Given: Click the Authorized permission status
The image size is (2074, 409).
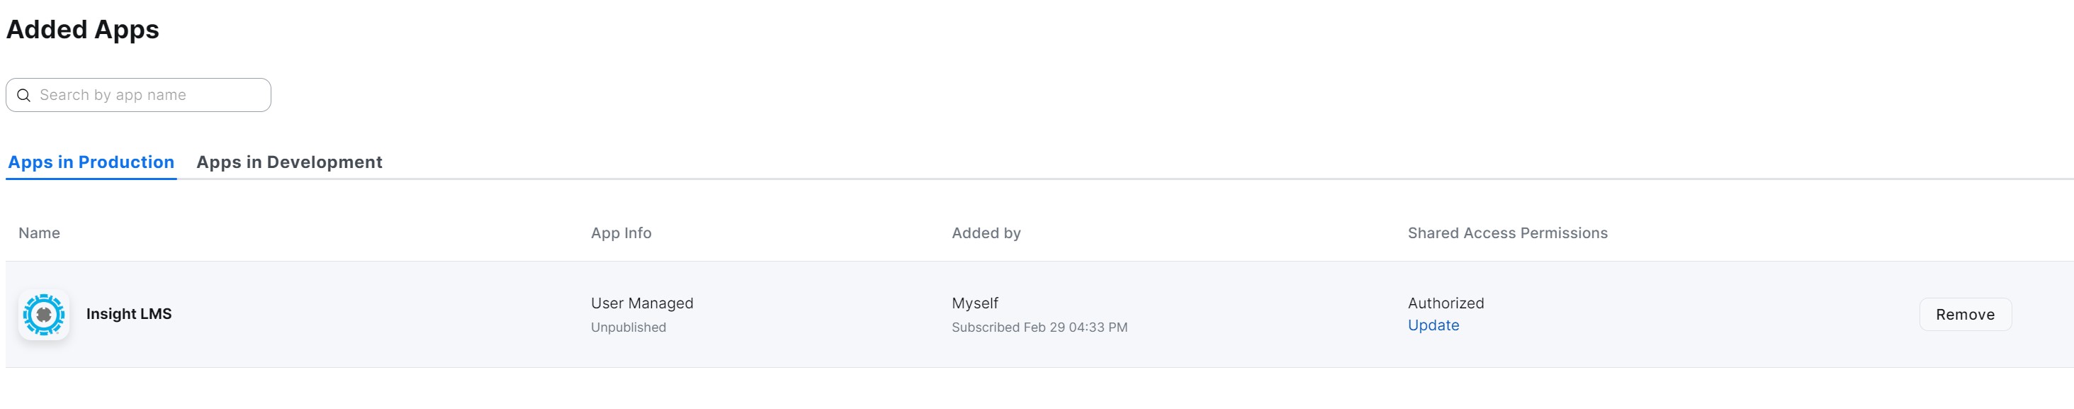Looking at the screenshot, I should pos(1445,303).
